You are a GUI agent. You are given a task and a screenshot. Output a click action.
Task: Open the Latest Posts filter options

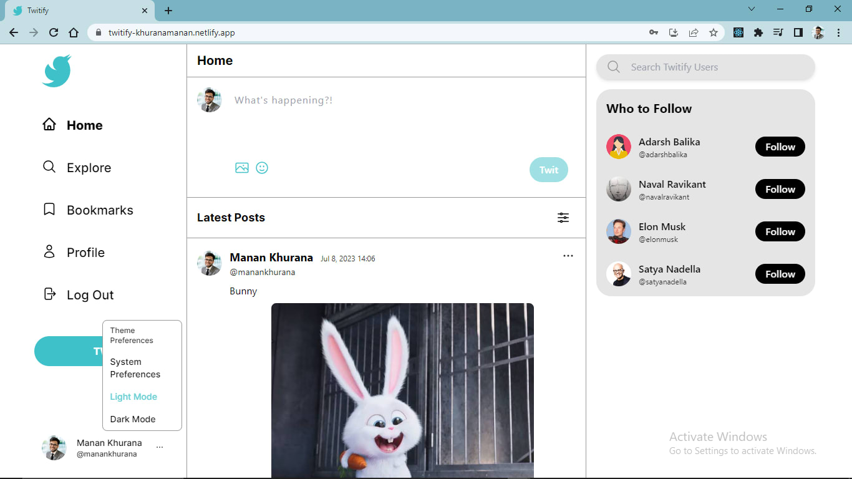click(x=563, y=218)
